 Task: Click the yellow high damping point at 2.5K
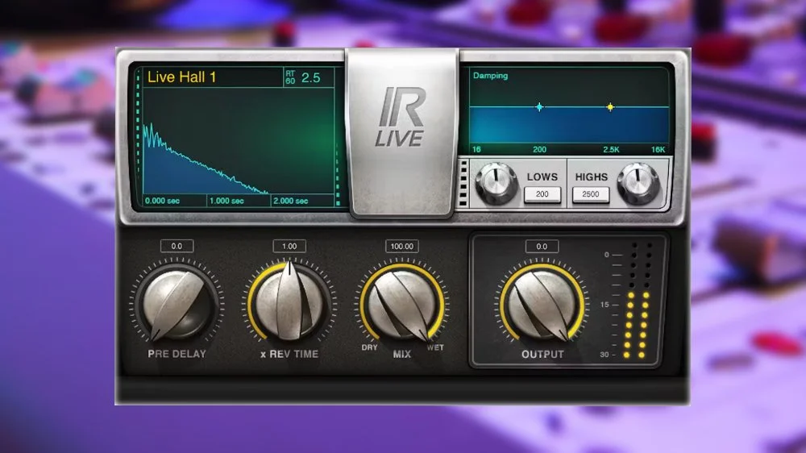(610, 107)
